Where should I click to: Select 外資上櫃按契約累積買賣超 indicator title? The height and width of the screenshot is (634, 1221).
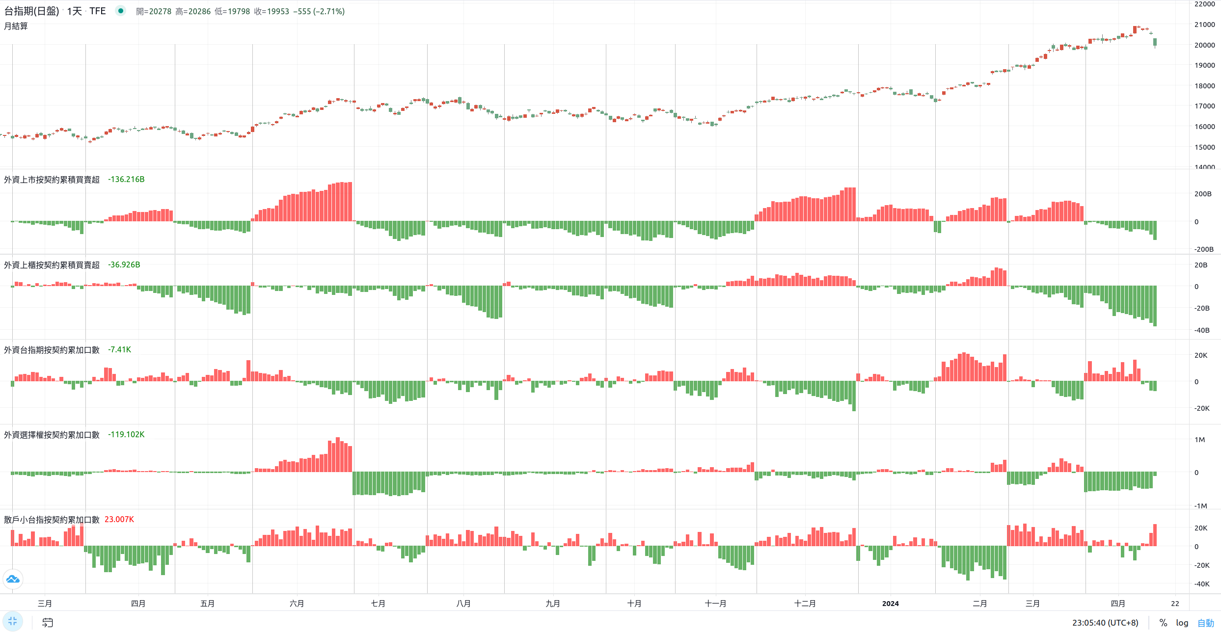[52, 265]
